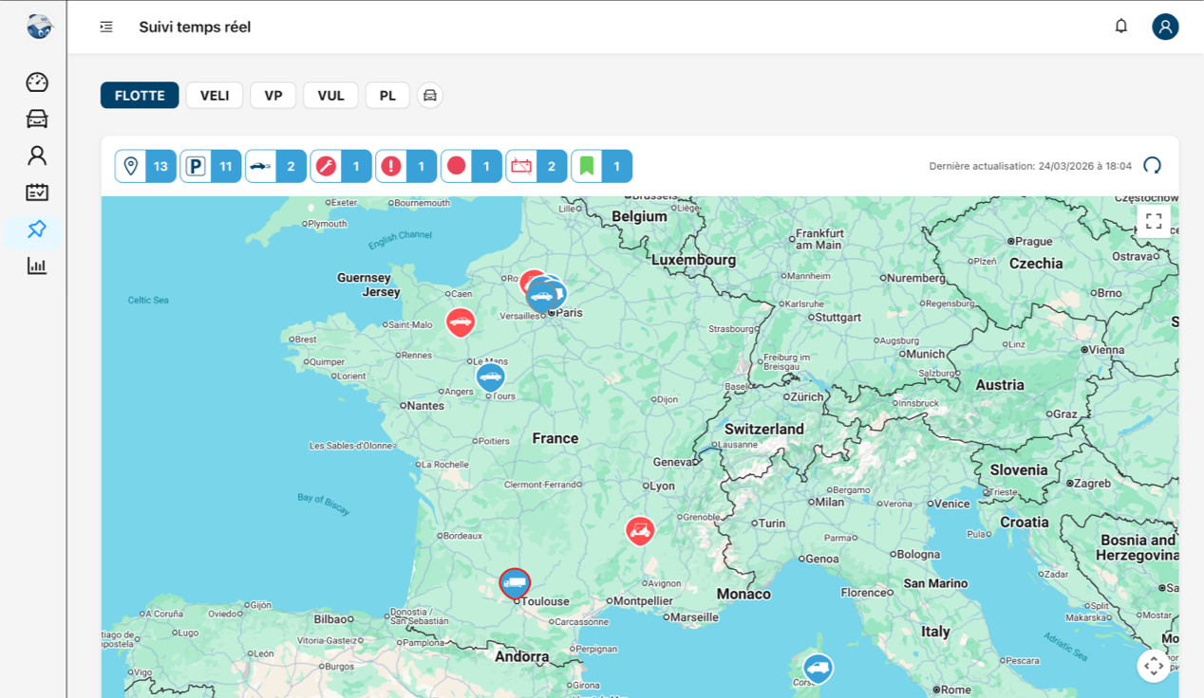Viewport: 1204px width, 698px height.
Task: Open the vehicles car icon in sidebar
Action: tap(37, 119)
